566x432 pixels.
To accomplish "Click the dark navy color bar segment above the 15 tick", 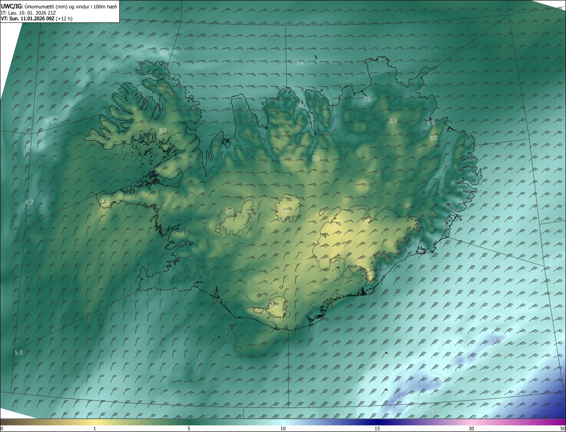I will [x=377, y=422].
